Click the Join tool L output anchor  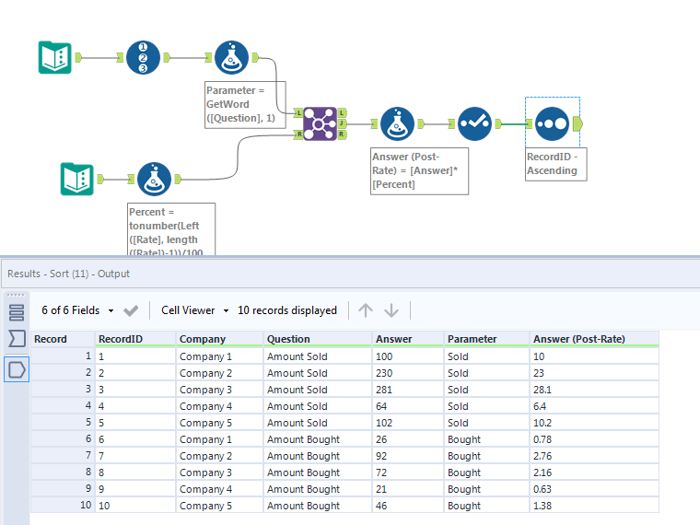tap(342, 113)
